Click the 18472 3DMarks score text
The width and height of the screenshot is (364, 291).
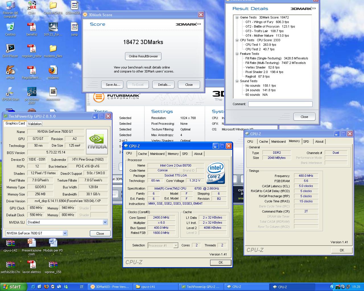coord(143,42)
